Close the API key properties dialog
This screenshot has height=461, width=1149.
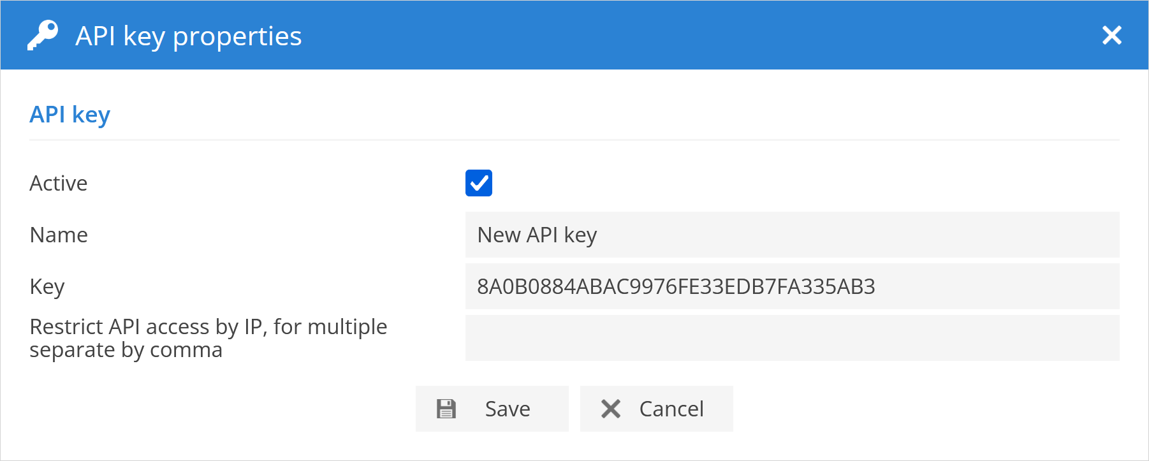[1111, 35]
